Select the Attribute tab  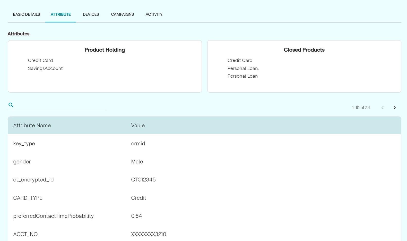(60, 14)
